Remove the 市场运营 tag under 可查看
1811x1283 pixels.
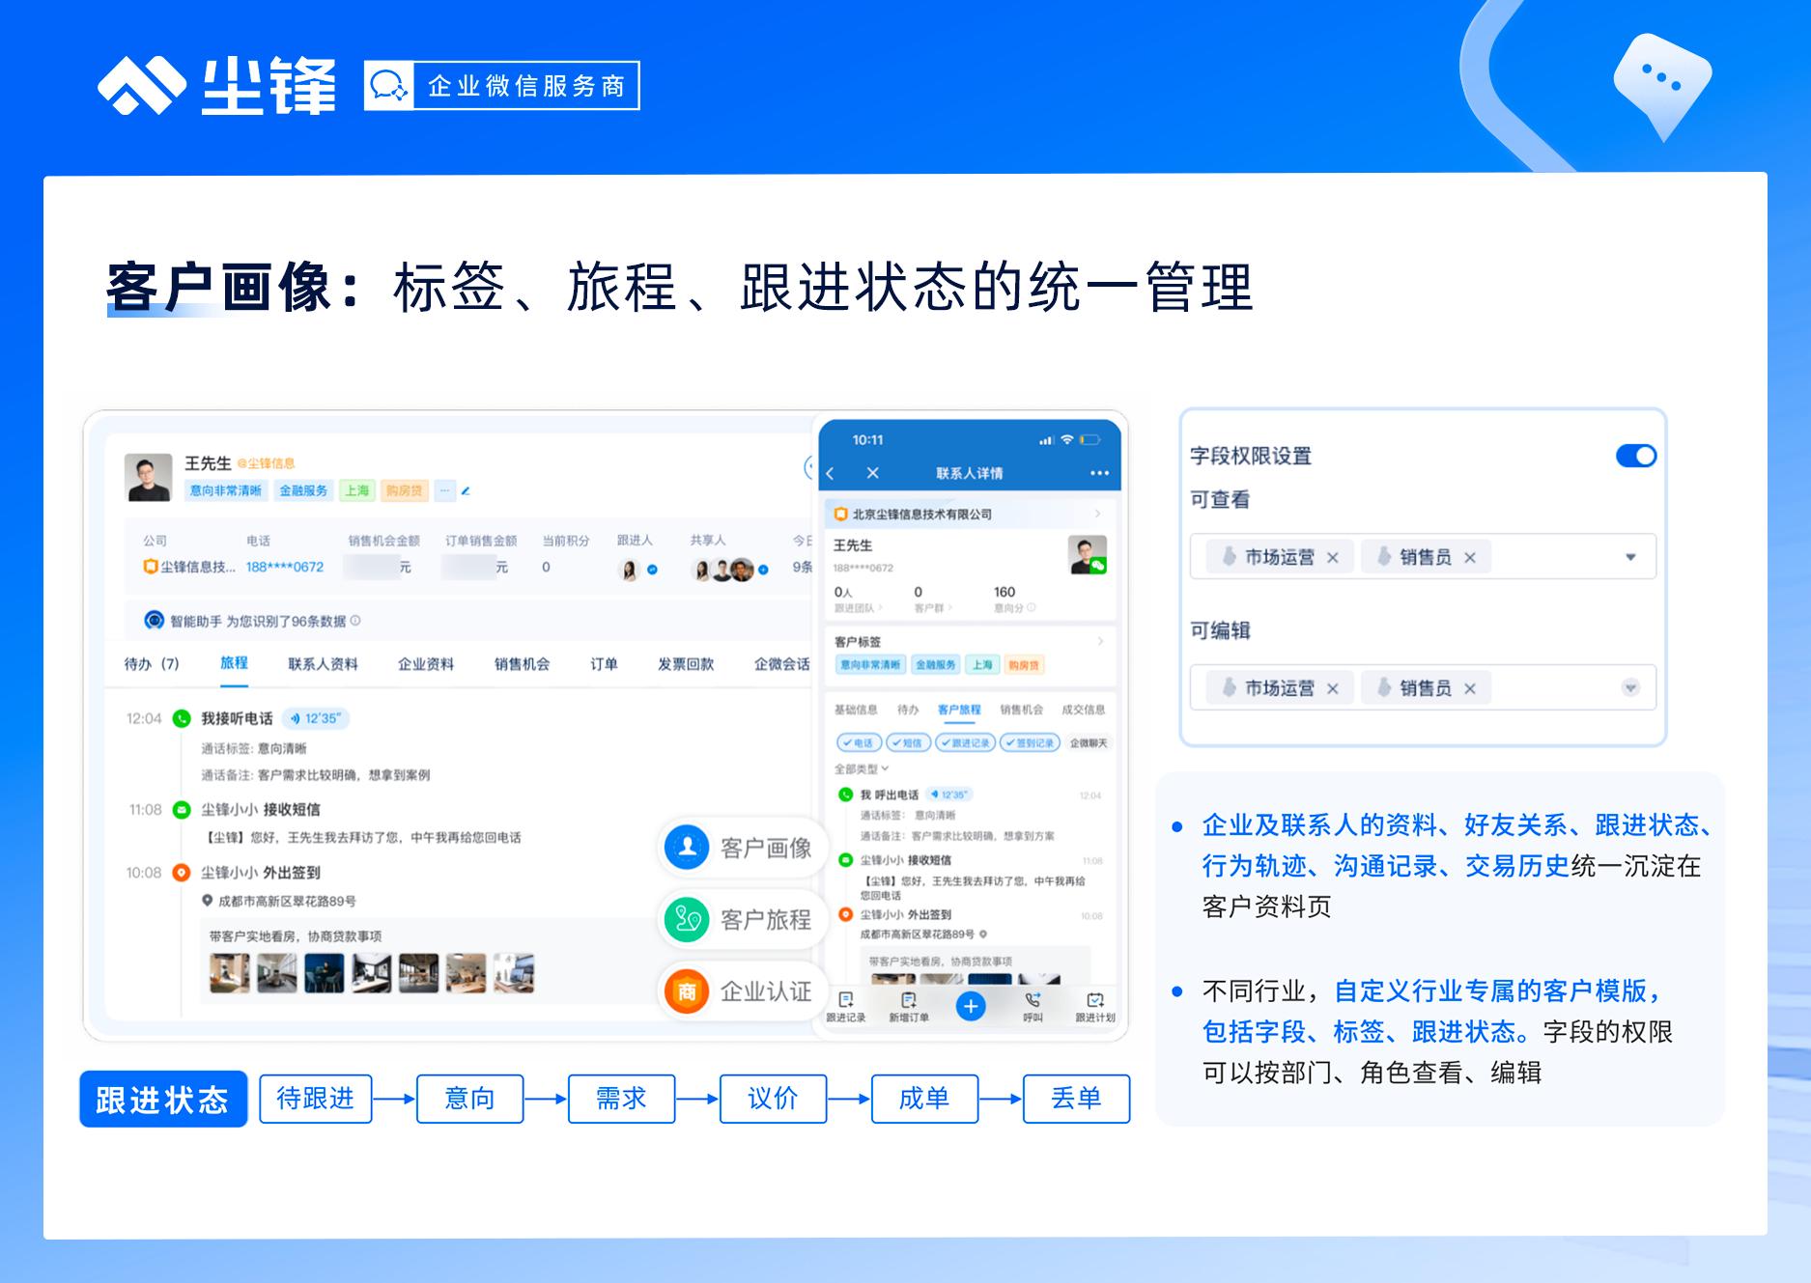tap(1334, 557)
